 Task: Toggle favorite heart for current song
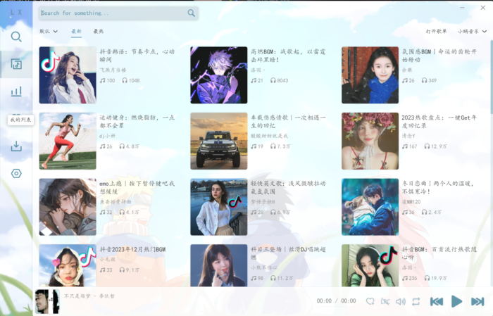click(x=370, y=301)
